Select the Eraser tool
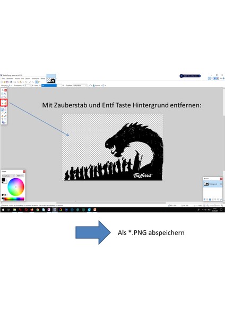 (5, 110)
